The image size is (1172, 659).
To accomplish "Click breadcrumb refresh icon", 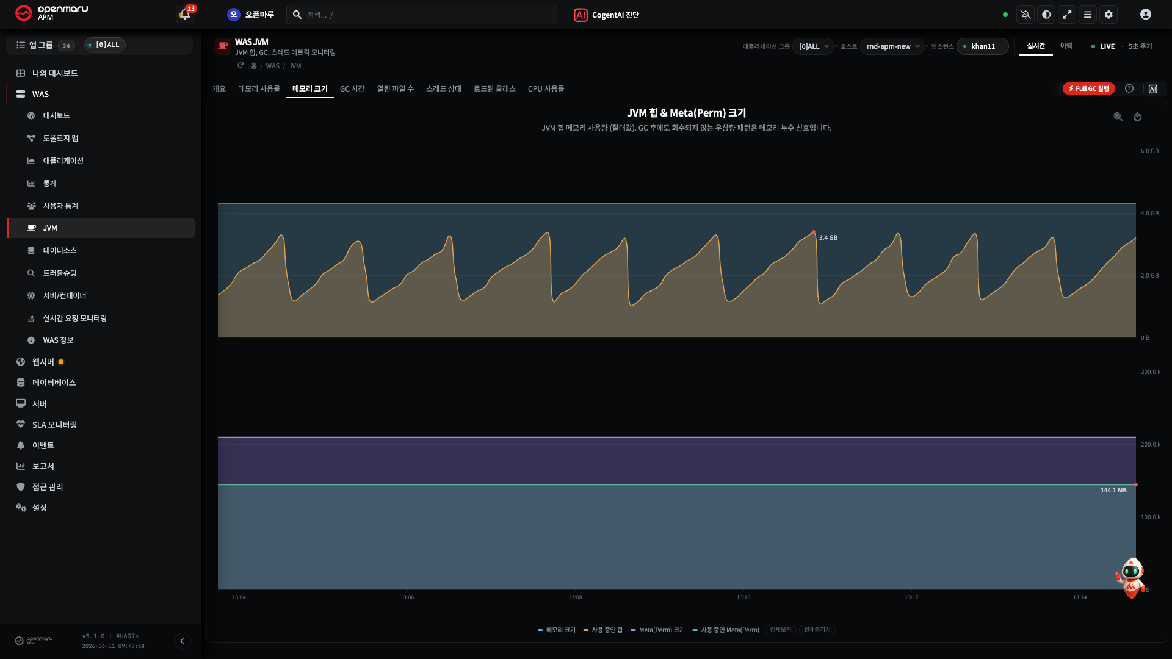I will coord(241,65).
